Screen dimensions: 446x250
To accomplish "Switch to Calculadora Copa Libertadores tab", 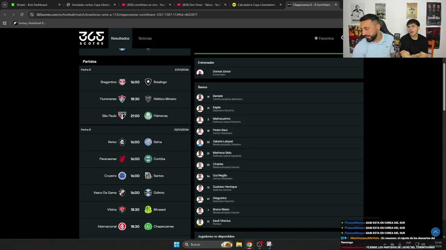I will point(256,5).
